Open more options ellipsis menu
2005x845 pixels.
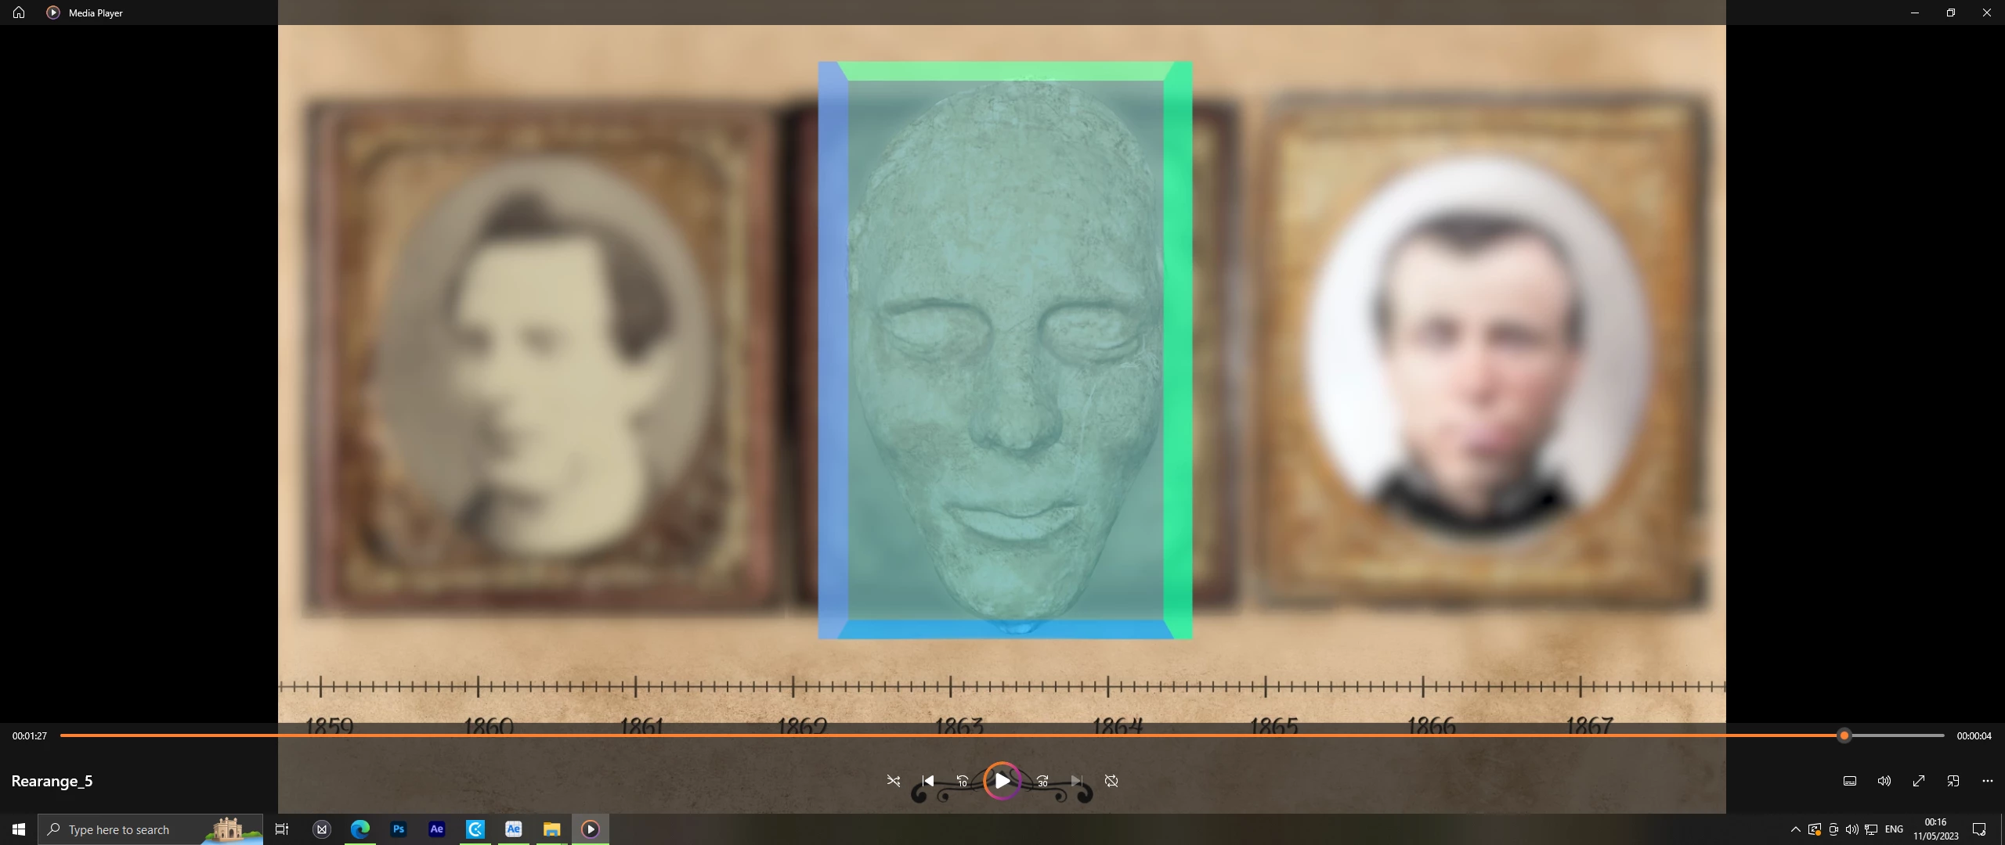tap(1988, 781)
